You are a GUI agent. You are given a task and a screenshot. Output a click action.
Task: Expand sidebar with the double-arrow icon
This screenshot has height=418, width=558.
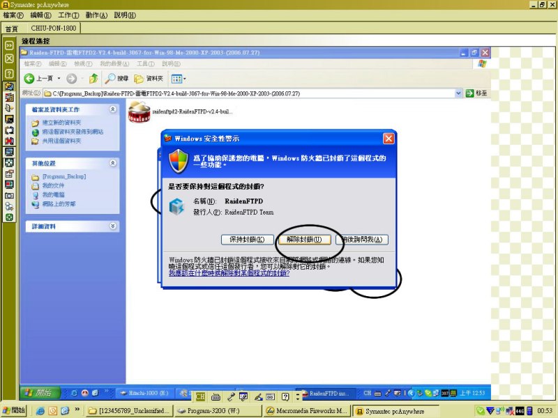point(9,45)
